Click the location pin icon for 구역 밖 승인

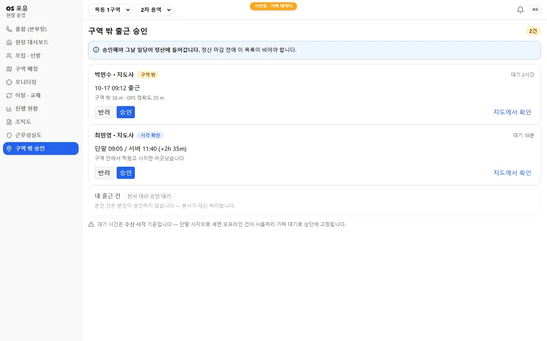coord(9,148)
